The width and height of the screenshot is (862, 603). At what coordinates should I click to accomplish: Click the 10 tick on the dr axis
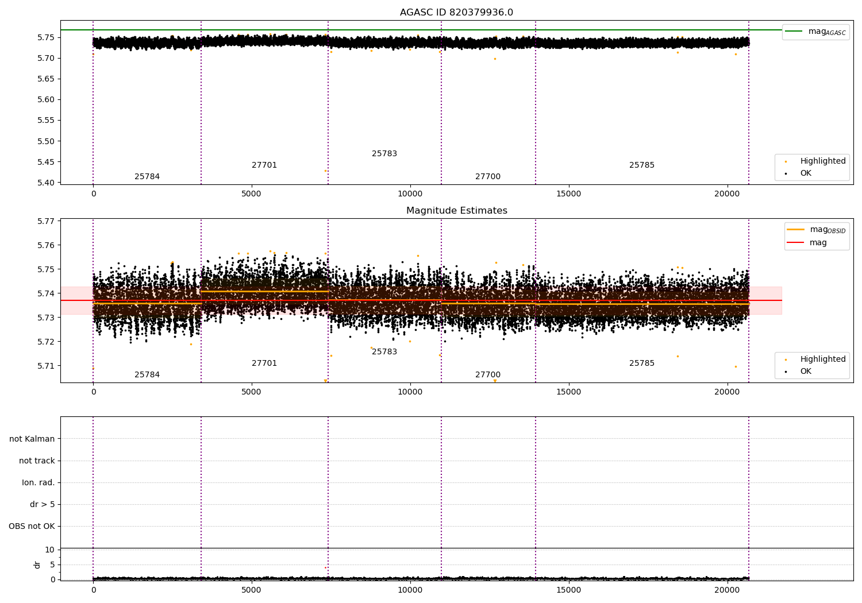tap(50, 550)
